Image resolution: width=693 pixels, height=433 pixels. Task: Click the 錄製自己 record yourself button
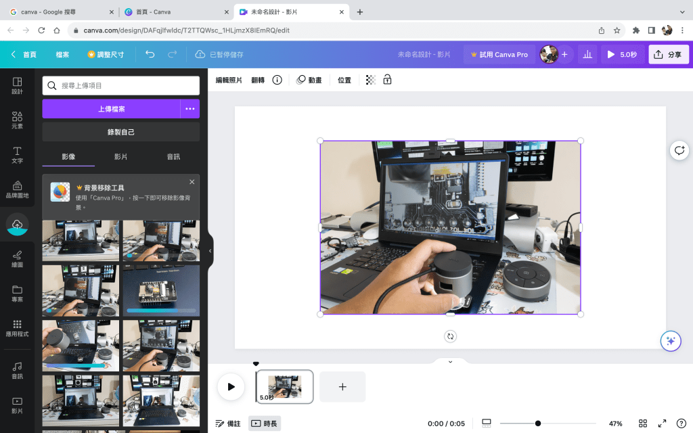click(121, 132)
